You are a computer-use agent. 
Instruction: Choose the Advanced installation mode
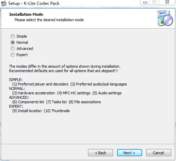point(22,49)
